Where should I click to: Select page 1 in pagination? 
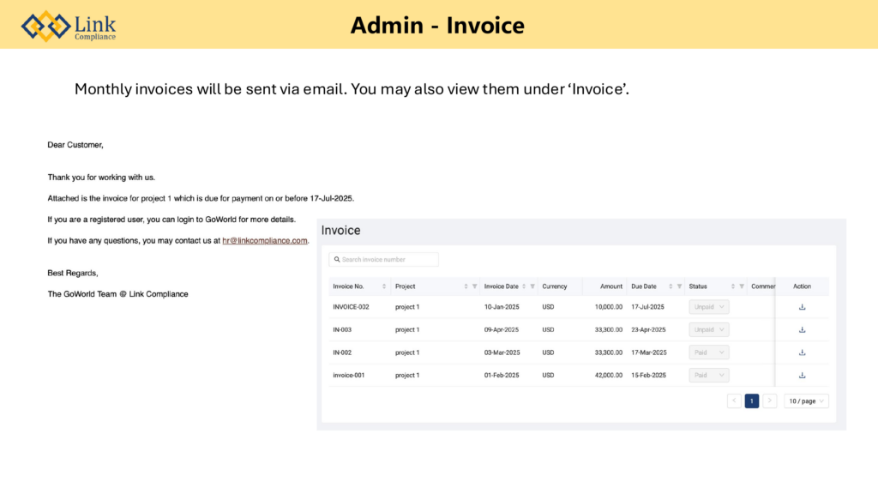coord(752,401)
